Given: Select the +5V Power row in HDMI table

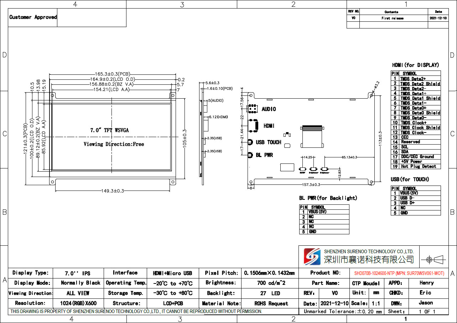Looking at the screenshot, I should coord(415,161).
